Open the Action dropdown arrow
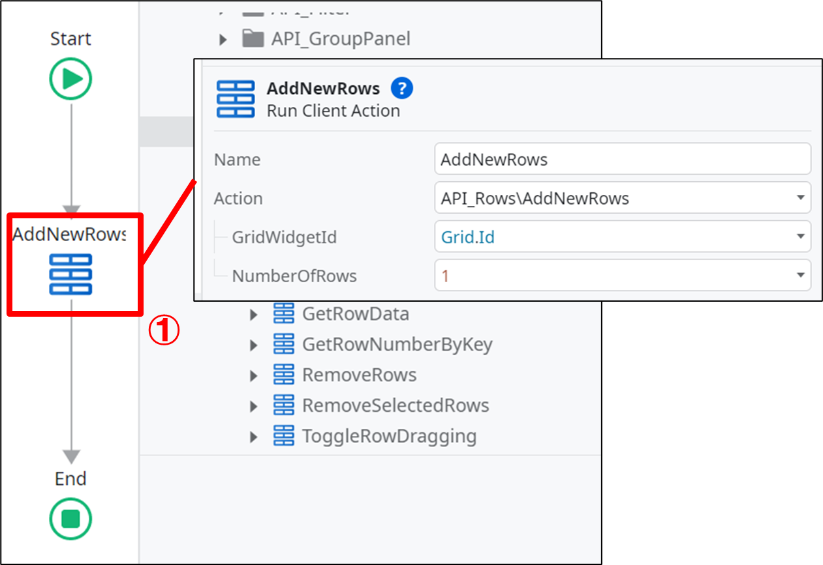The image size is (823, 565). (800, 198)
